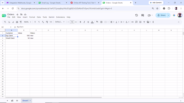
Task: Click the Name box showing A2
Action: (x=6, y=27)
